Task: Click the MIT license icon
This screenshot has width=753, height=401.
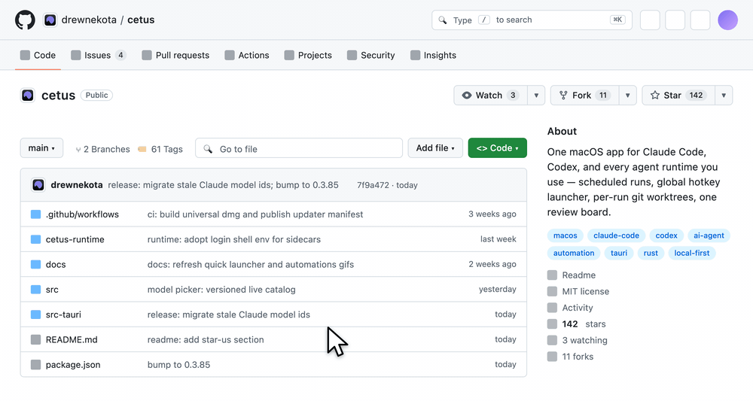Action: click(552, 292)
